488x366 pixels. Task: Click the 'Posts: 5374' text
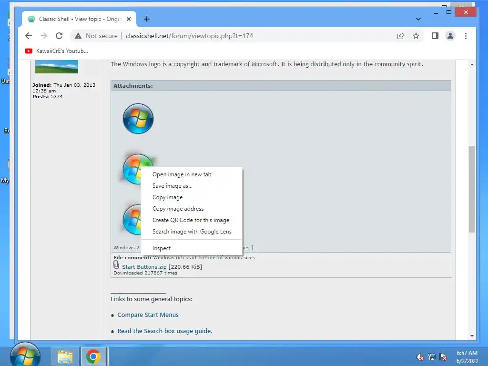point(48,97)
